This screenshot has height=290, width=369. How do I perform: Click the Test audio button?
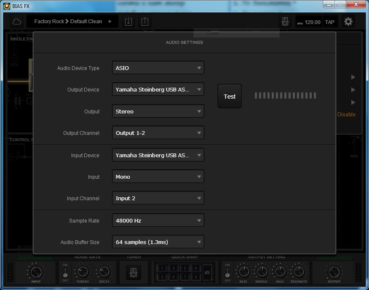point(230,97)
